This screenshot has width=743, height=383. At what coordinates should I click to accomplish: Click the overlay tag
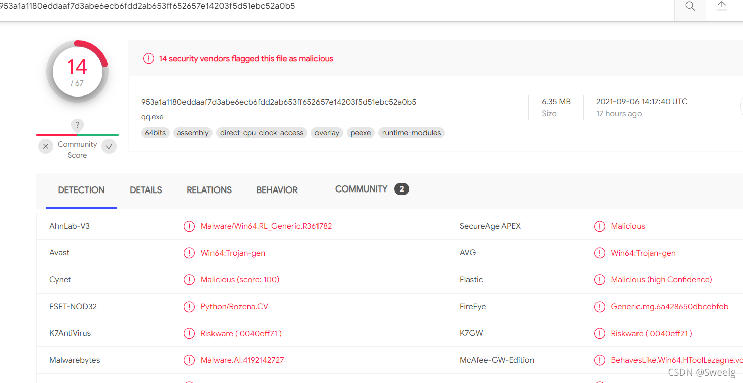[327, 133]
